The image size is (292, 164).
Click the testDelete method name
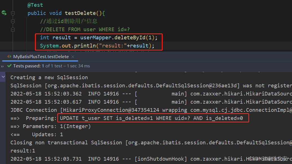[80, 13]
